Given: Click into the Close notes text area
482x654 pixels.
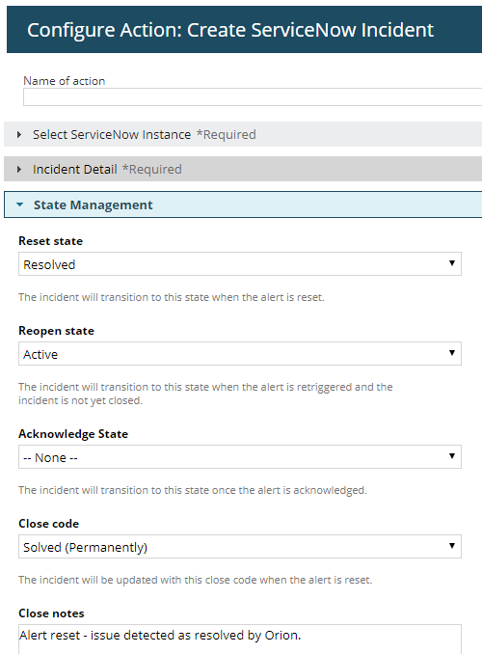Looking at the screenshot, I should click(240, 639).
